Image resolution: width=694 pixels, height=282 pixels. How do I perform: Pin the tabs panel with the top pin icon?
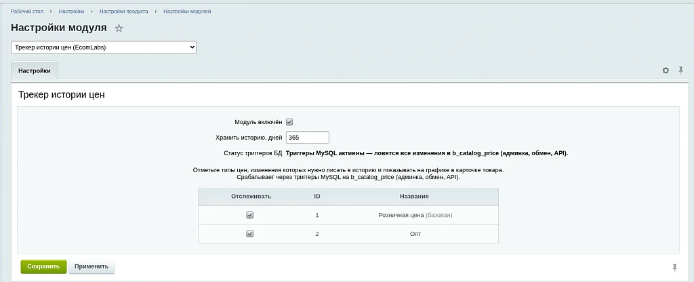[680, 70]
